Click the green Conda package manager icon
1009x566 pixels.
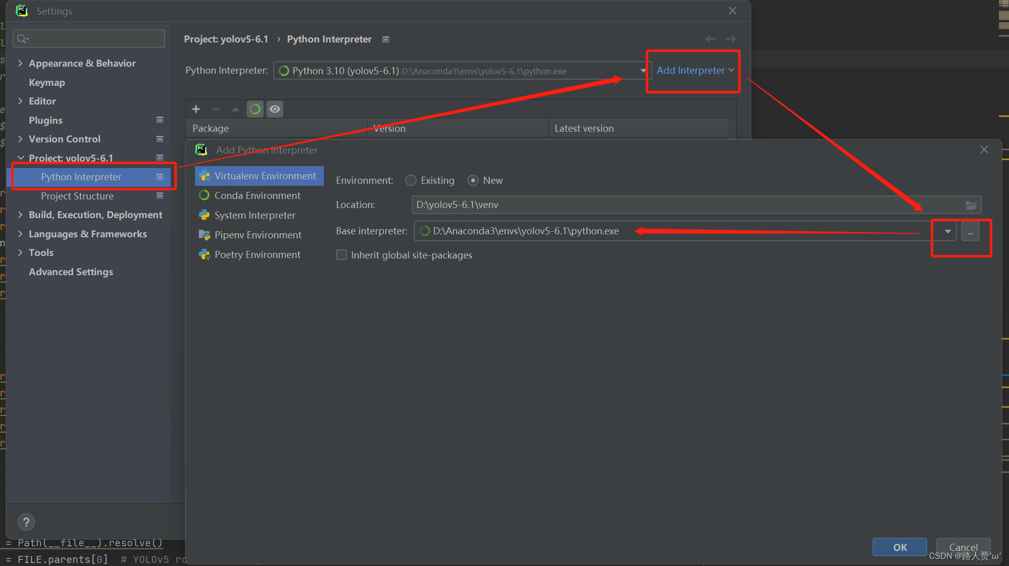255,109
